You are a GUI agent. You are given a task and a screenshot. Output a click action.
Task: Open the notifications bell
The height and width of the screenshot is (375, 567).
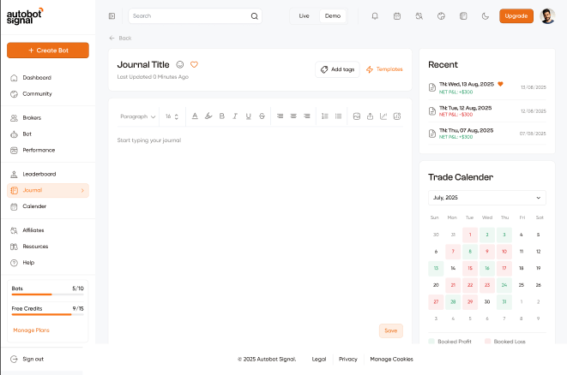375,16
